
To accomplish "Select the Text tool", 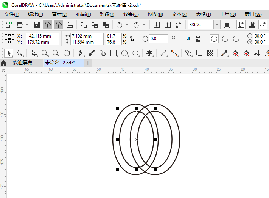I will click(x=149, y=53).
